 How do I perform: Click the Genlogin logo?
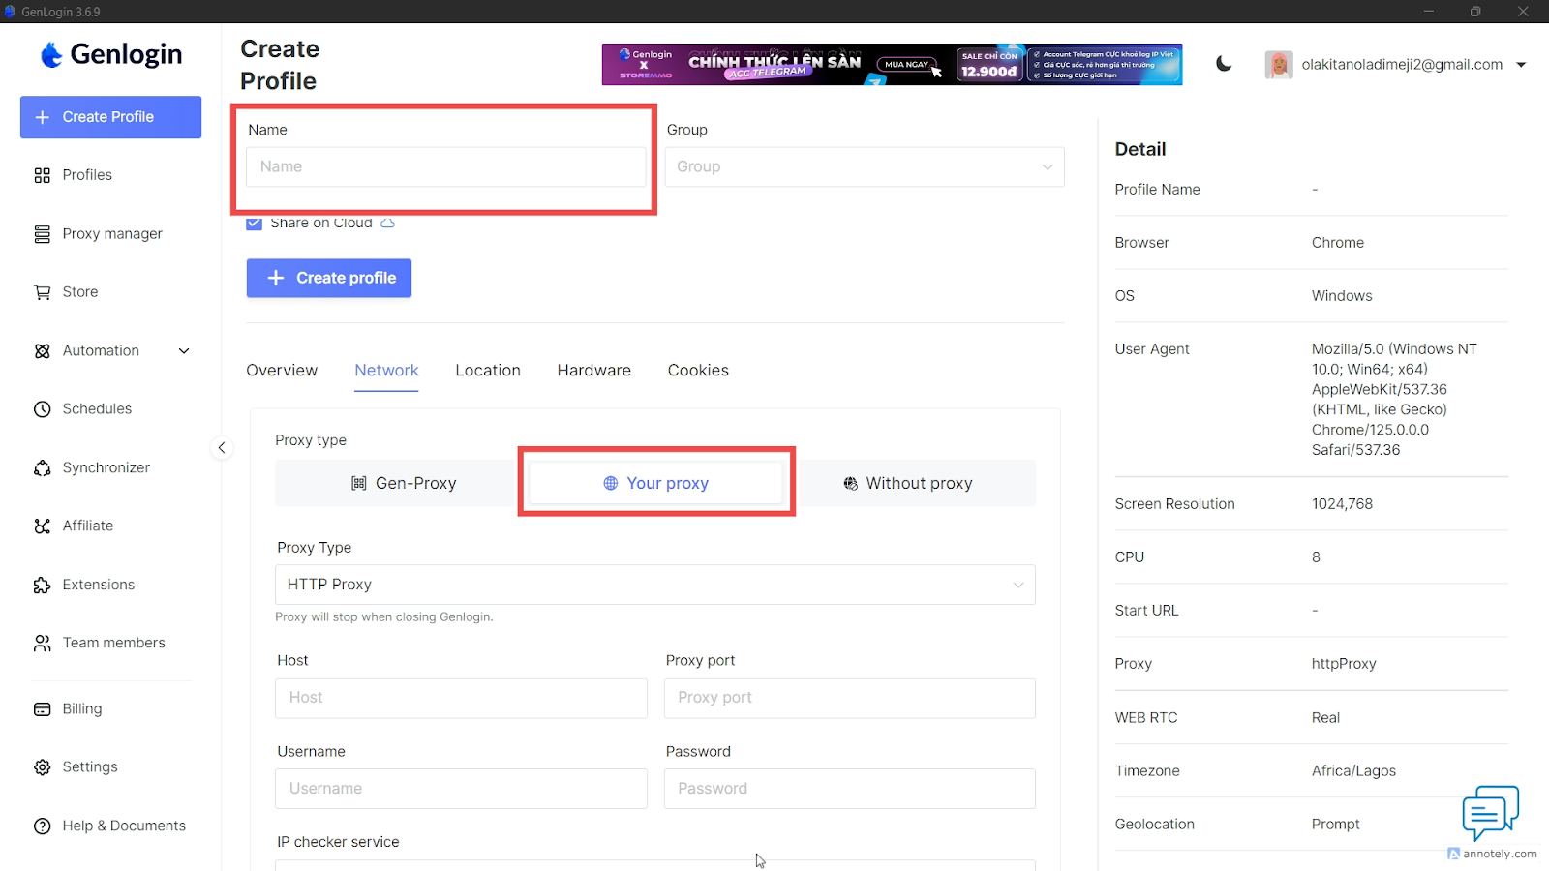coord(111,54)
